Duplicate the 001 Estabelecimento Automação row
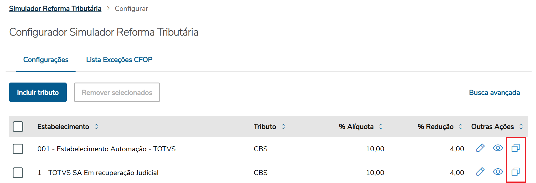 [x=515, y=148]
